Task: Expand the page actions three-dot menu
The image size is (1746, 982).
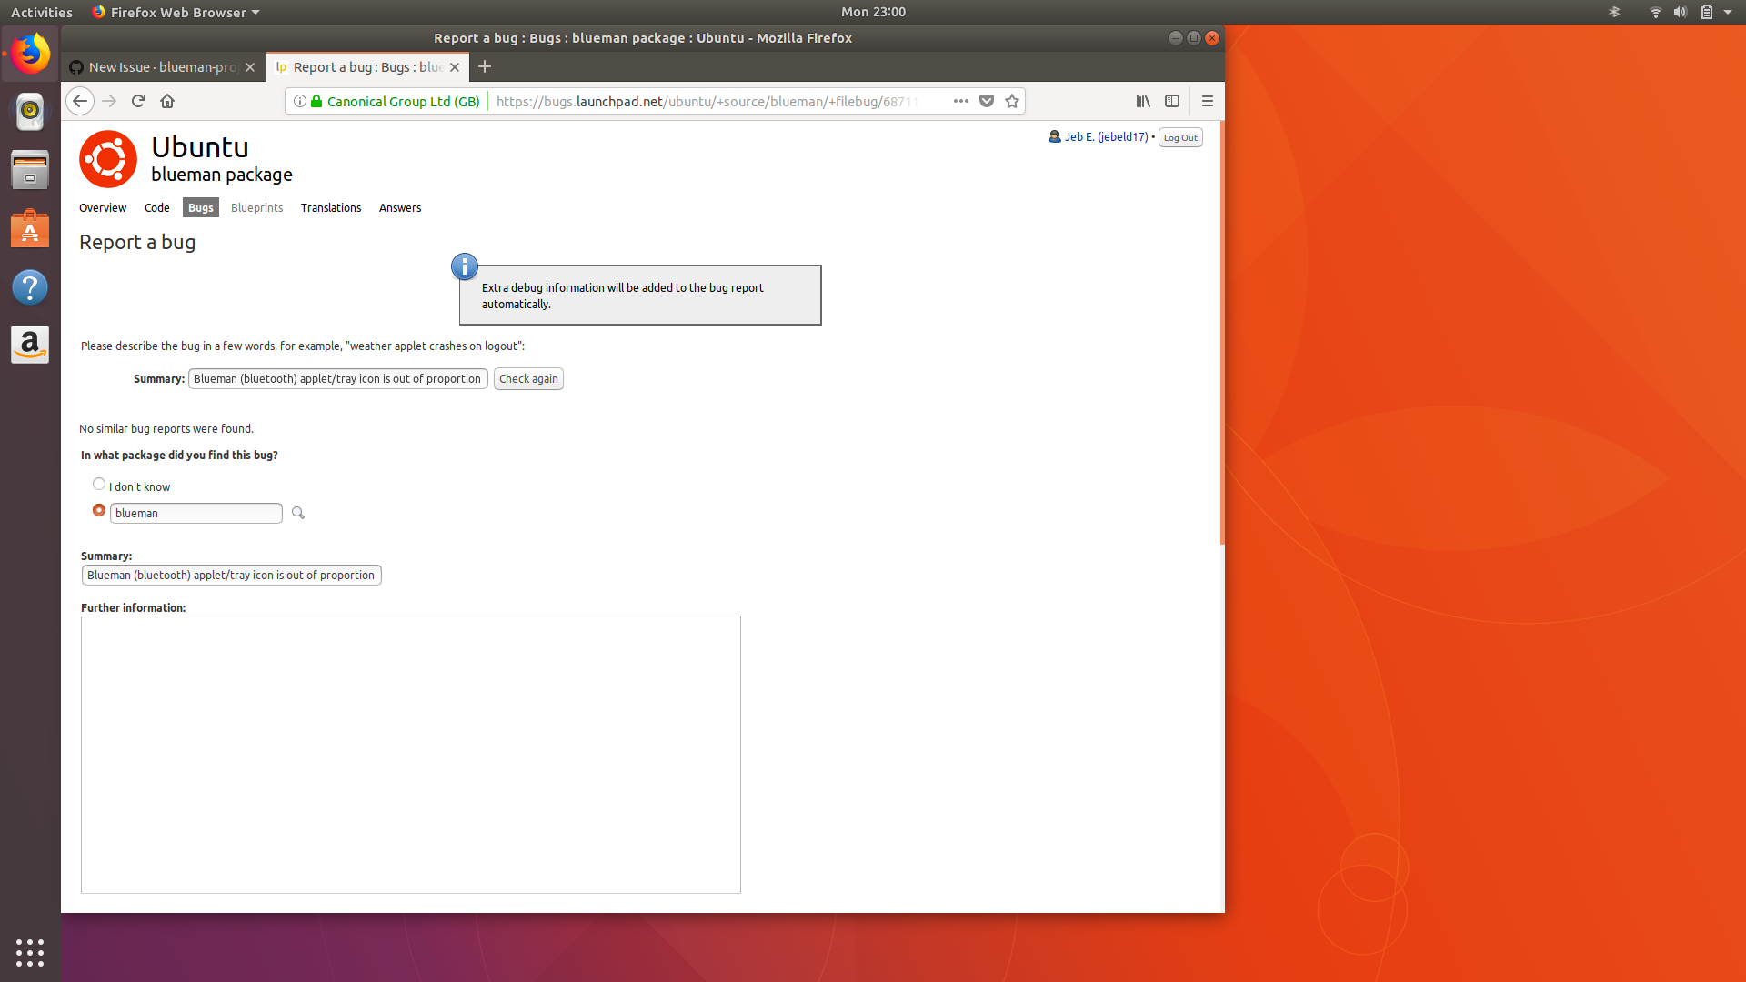Action: point(961,101)
